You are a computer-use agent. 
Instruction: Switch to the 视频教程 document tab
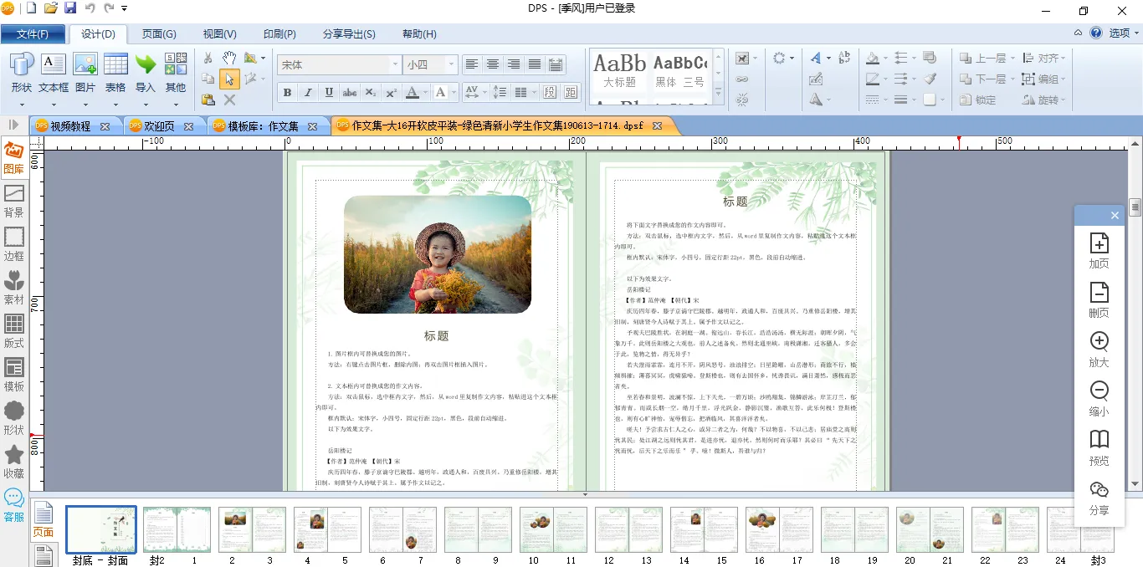coord(70,126)
